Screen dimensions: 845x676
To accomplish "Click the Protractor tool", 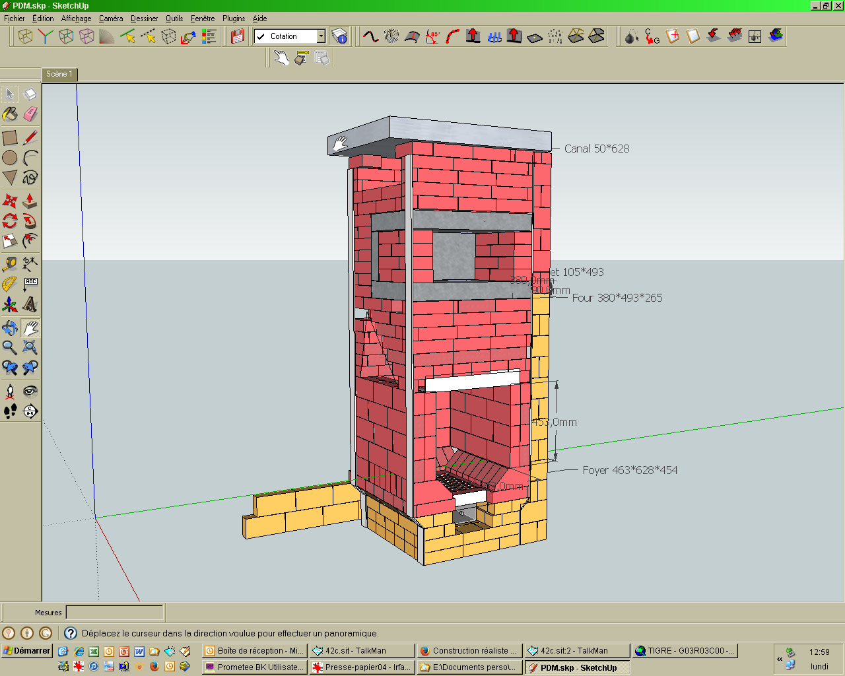I will click(x=10, y=284).
